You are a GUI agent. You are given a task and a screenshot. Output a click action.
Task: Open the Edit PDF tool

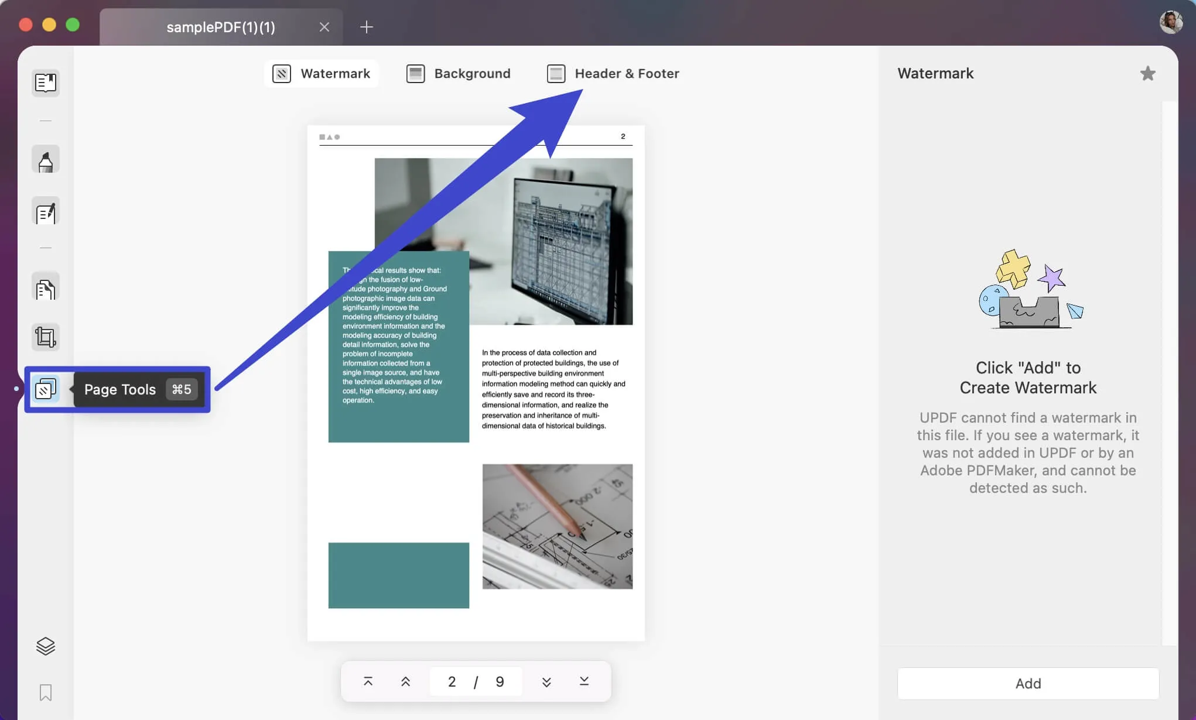(45, 211)
